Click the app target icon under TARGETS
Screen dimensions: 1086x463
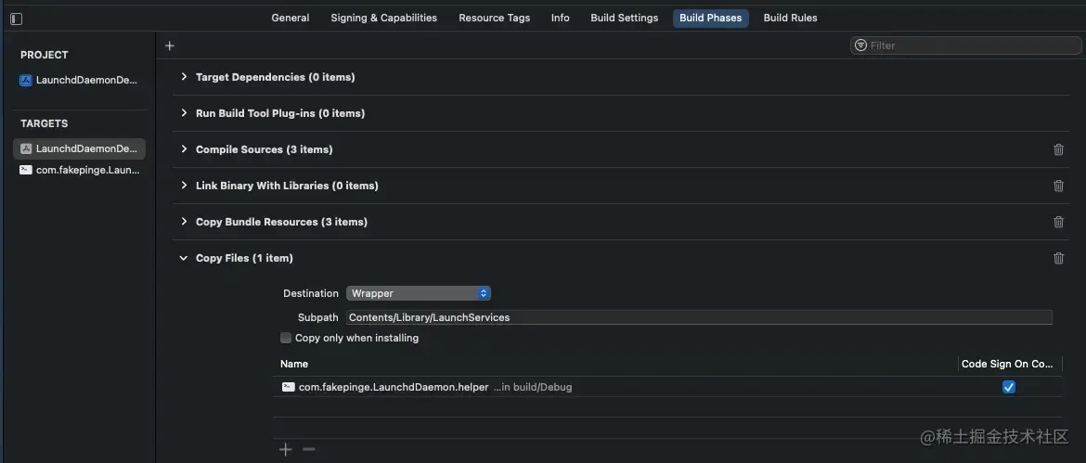point(26,148)
